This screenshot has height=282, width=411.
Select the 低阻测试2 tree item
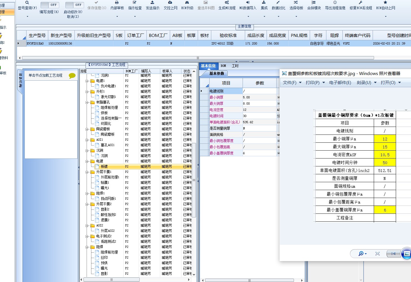(x=108, y=242)
